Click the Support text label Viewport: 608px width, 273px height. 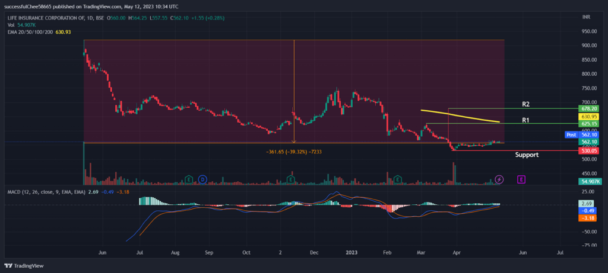tap(527, 155)
